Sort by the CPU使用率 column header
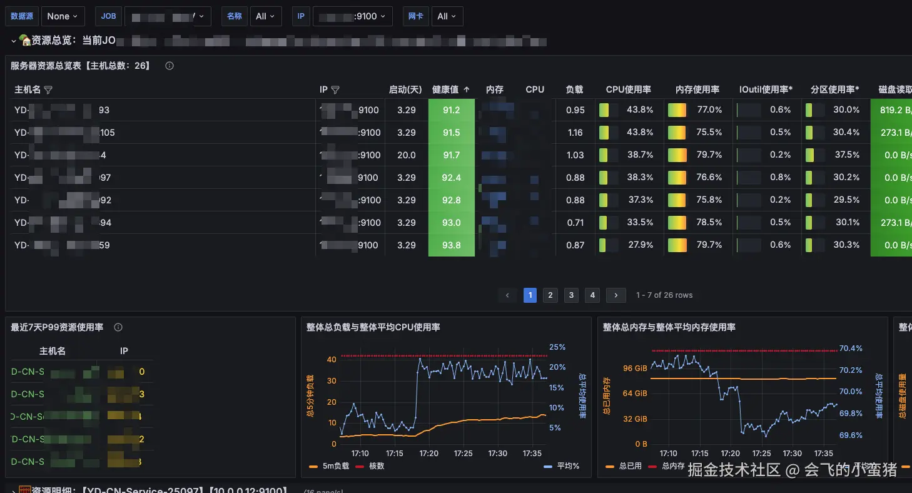The image size is (912, 493). coord(629,89)
